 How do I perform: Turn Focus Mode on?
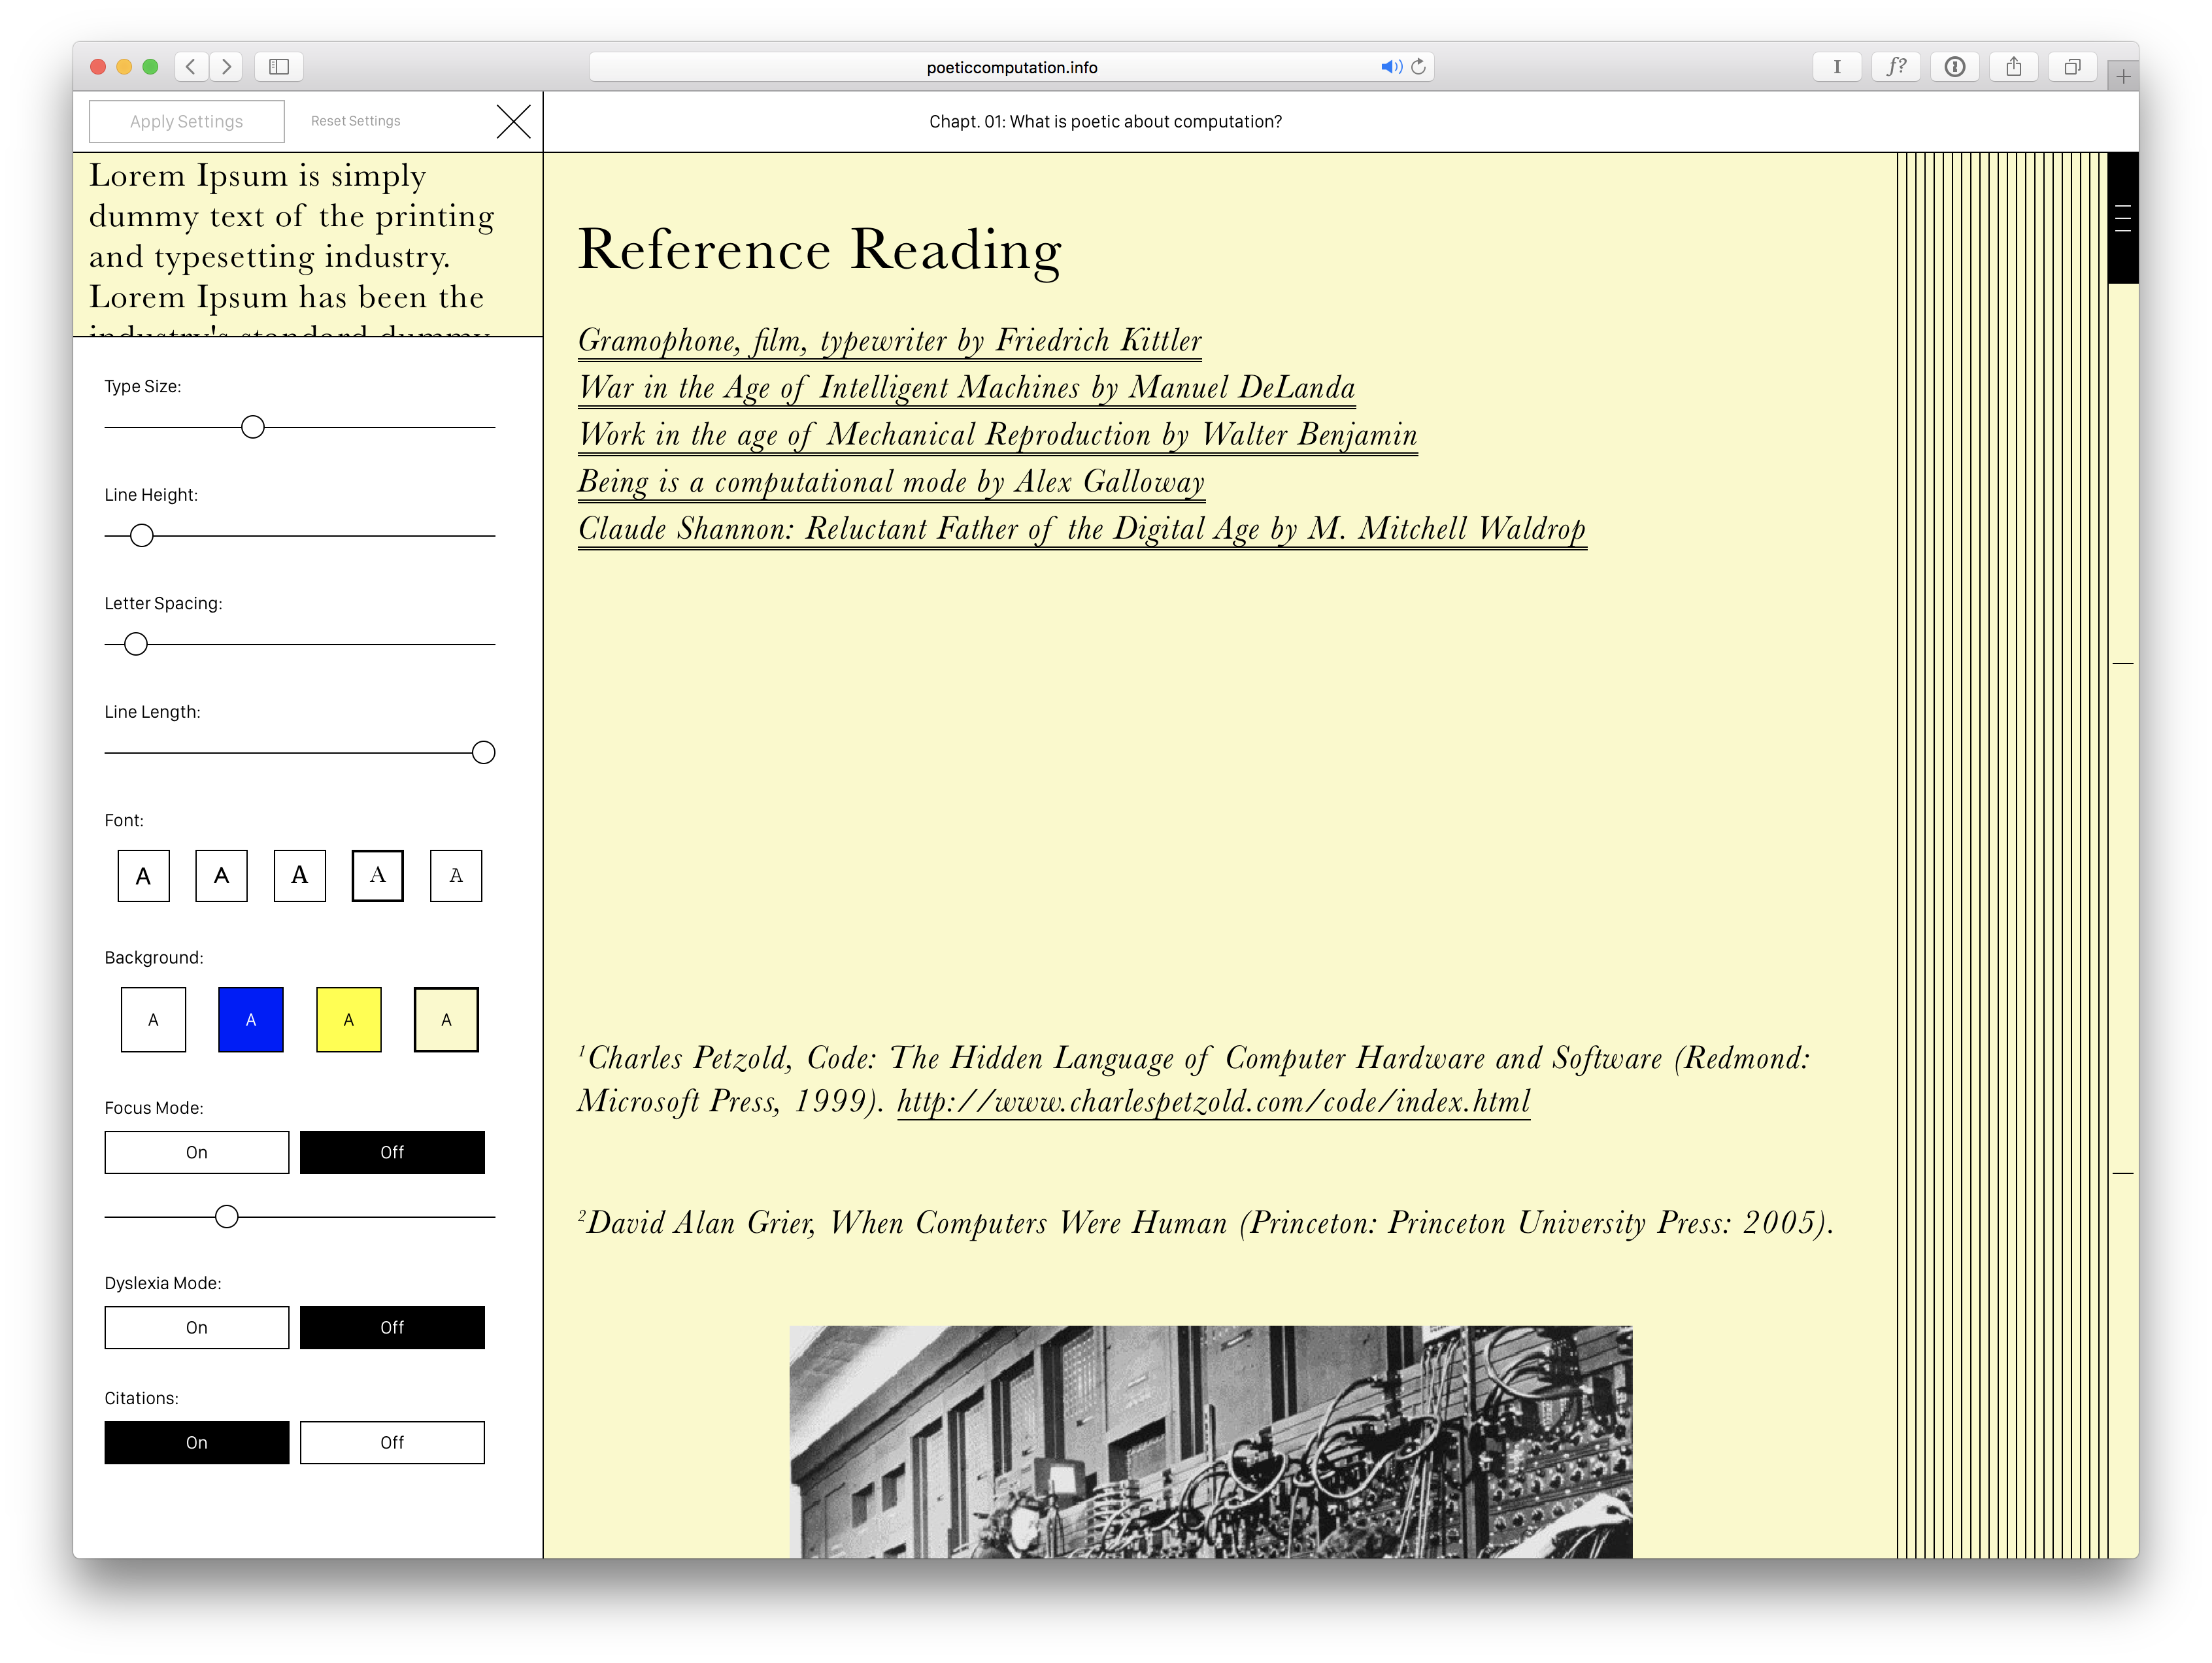pos(197,1152)
